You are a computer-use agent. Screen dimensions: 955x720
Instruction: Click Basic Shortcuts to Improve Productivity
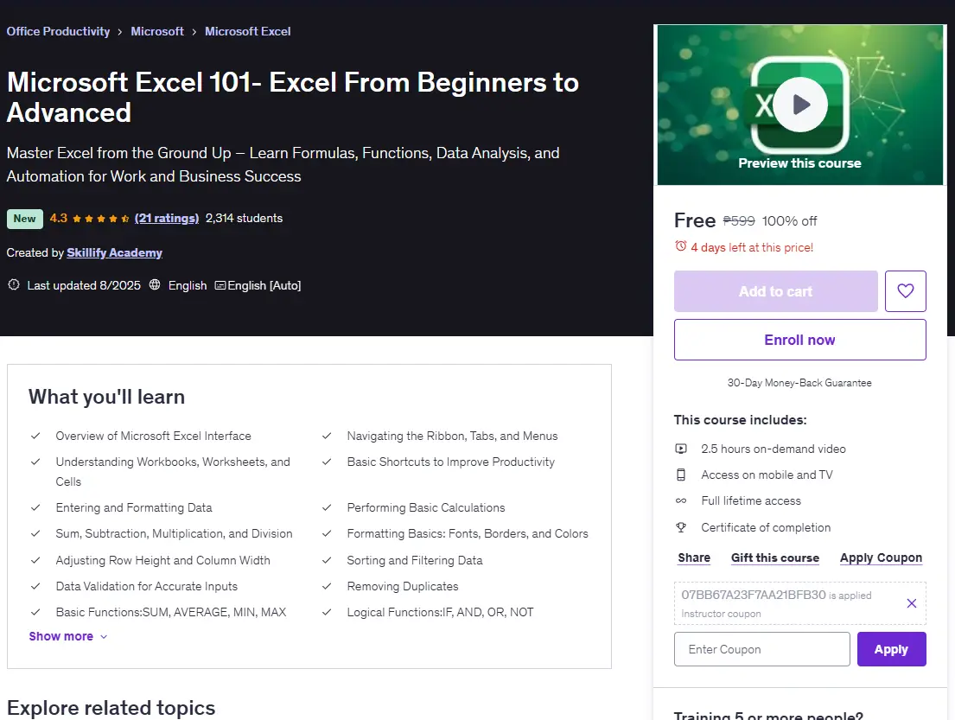point(450,462)
